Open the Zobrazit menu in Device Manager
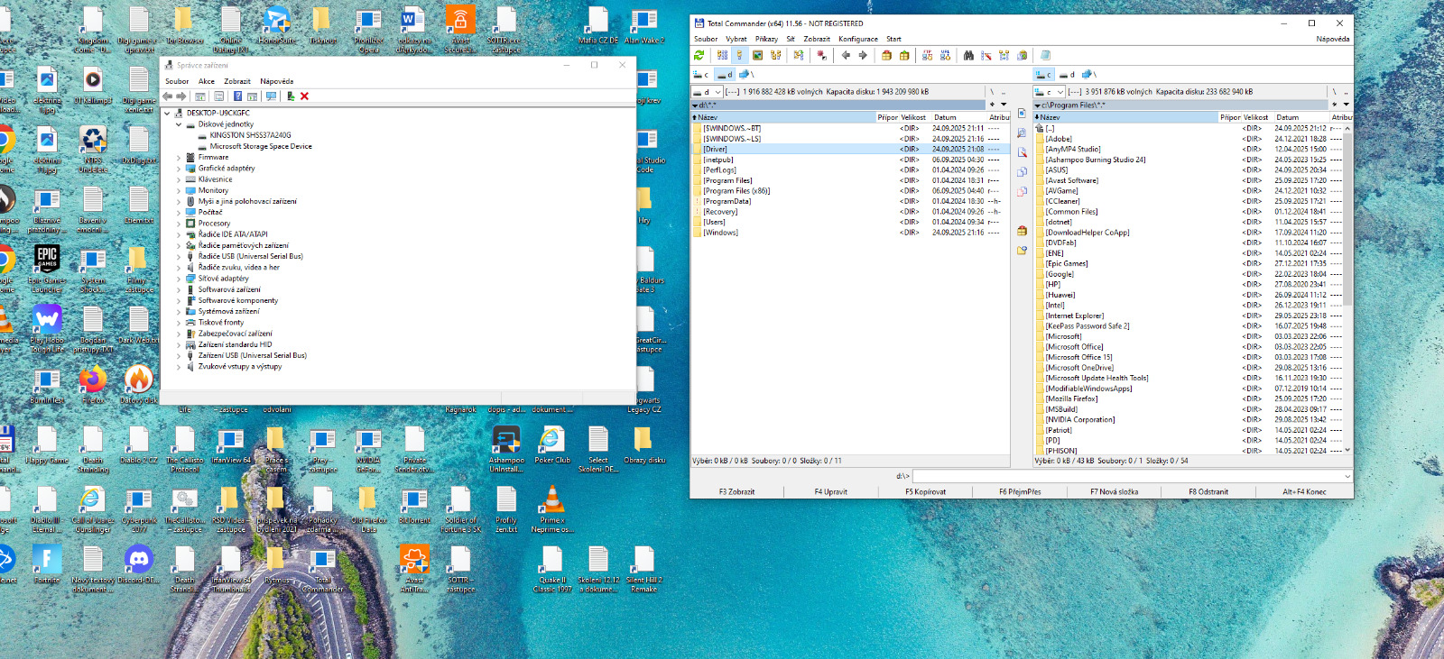Image resolution: width=1444 pixels, height=659 pixels. (237, 81)
